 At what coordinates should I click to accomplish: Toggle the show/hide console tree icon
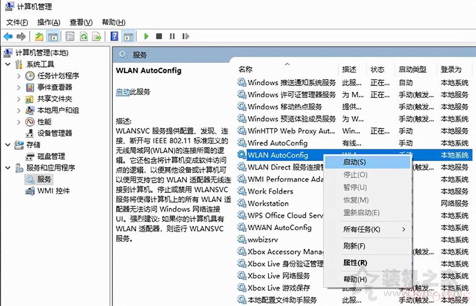pos(53,36)
